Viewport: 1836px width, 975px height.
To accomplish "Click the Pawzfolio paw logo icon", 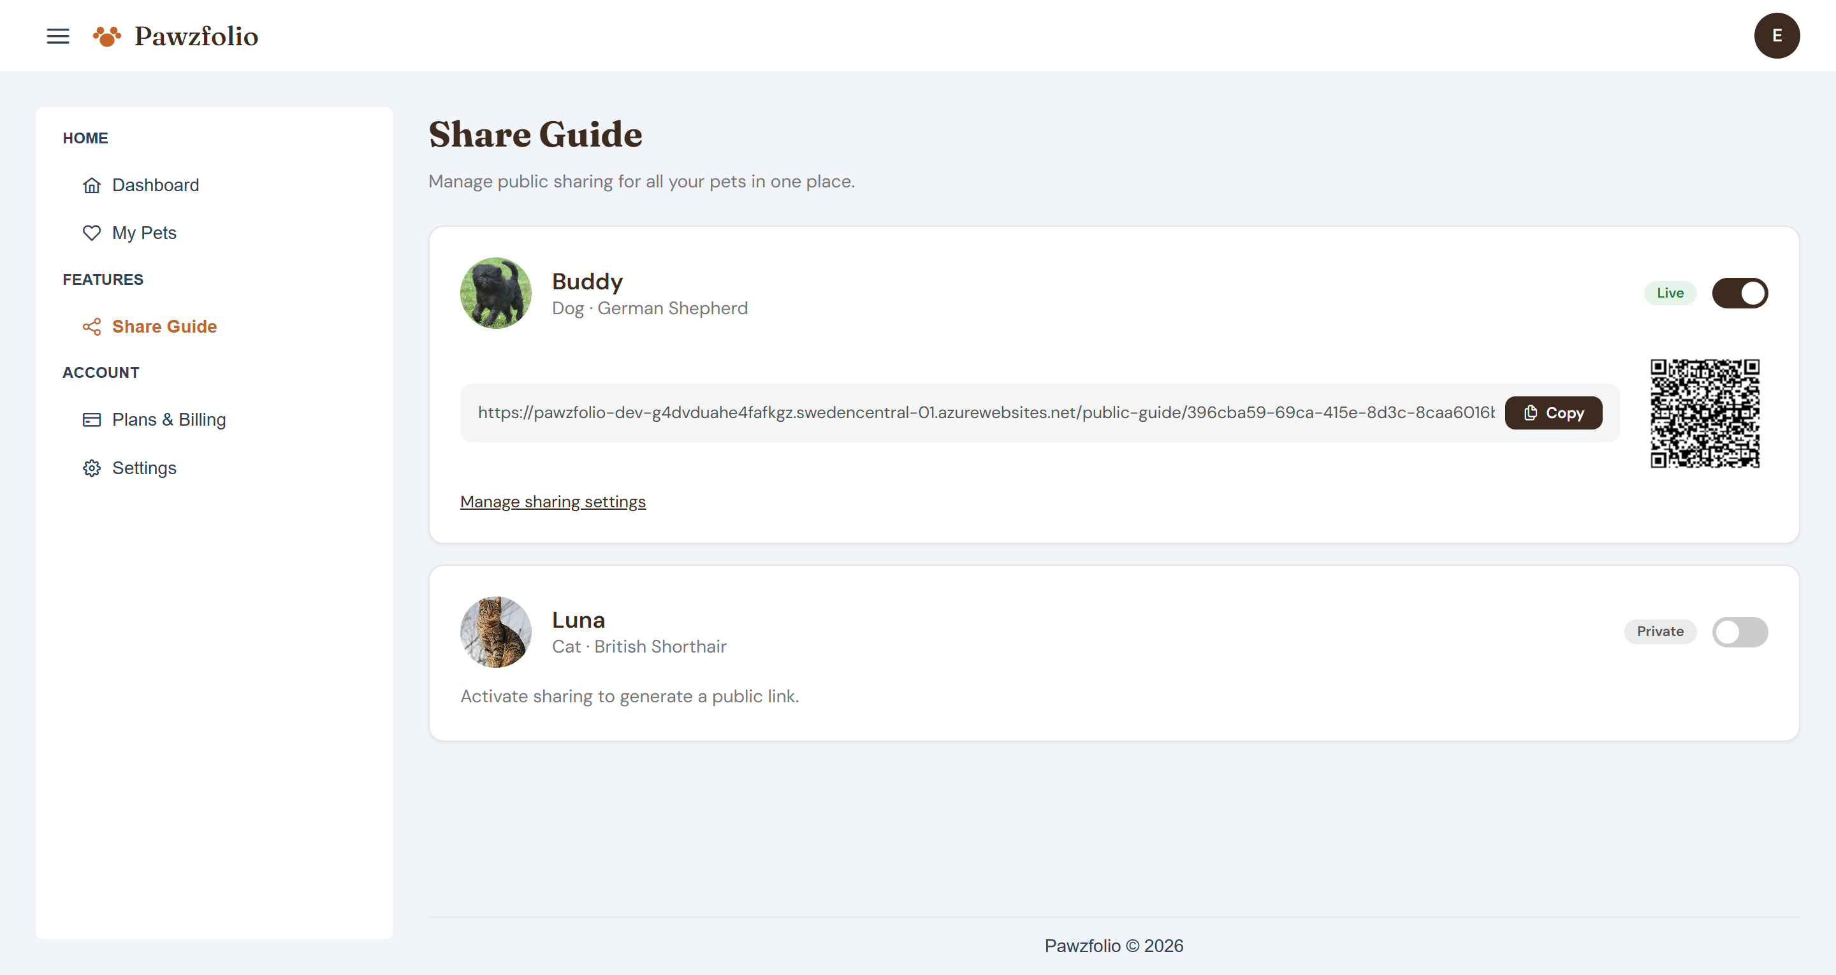I will coord(107,36).
